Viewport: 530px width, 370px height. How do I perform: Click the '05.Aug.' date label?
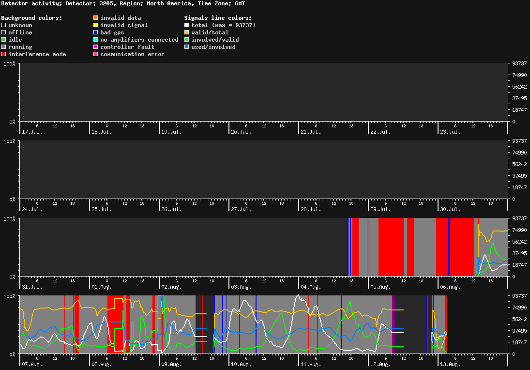tap(380, 287)
